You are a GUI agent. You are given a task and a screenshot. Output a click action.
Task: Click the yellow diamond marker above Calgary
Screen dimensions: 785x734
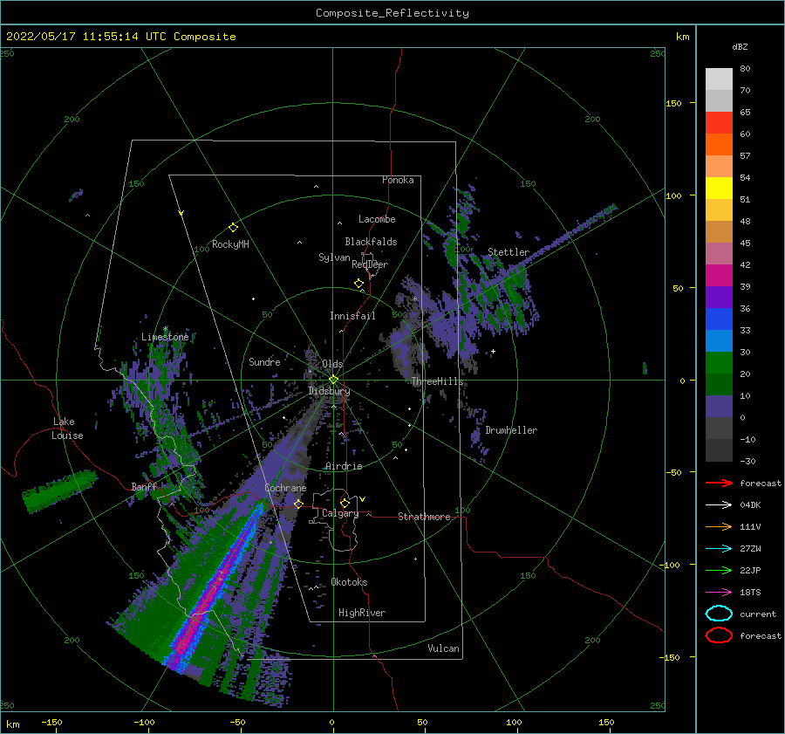tap(345, 503)
